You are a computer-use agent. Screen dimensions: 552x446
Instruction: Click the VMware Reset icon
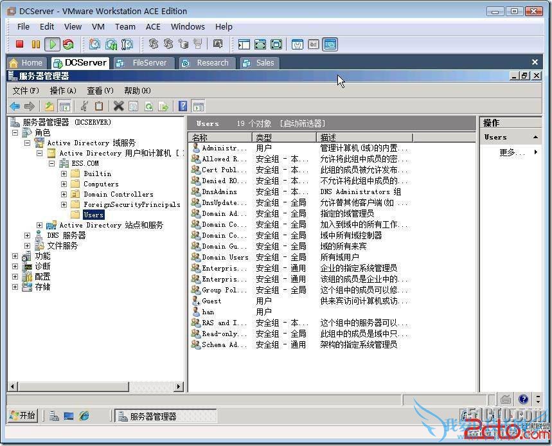point(68,44)
